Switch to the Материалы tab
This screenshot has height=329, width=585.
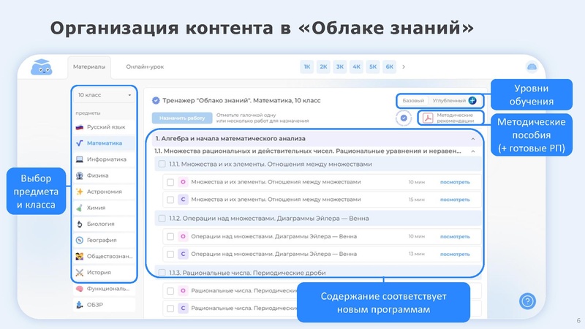tap(89, 67)
